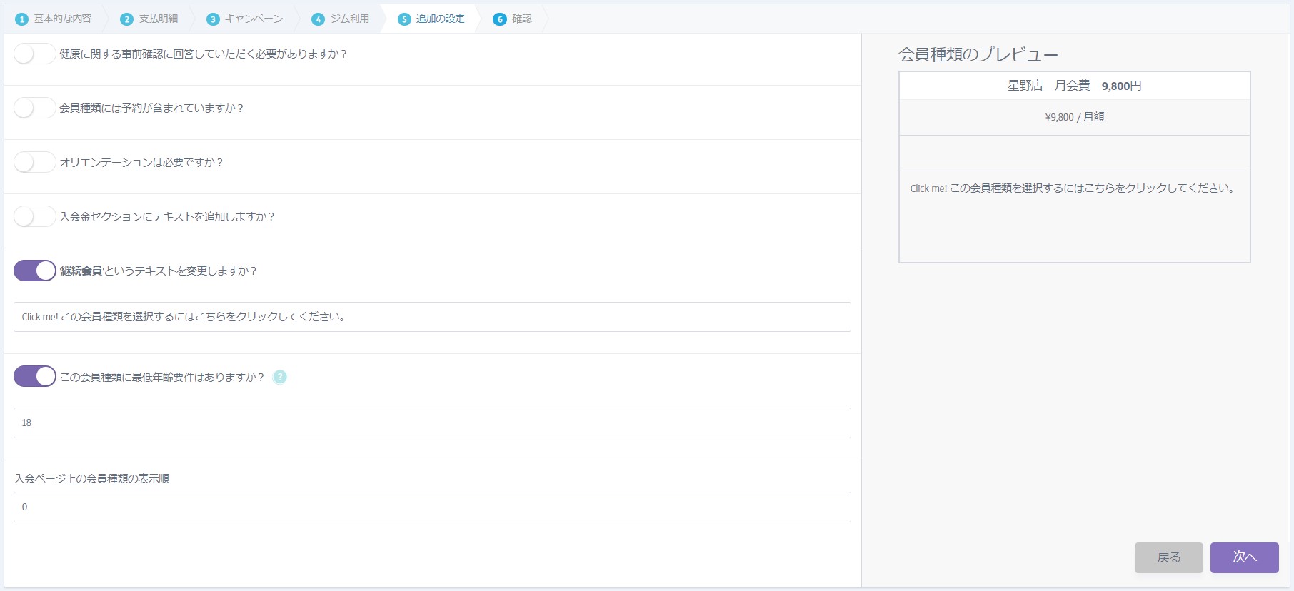
Task: Toggle 会員種類には予約が含まれていますか switch
Action: coord(34,108)
